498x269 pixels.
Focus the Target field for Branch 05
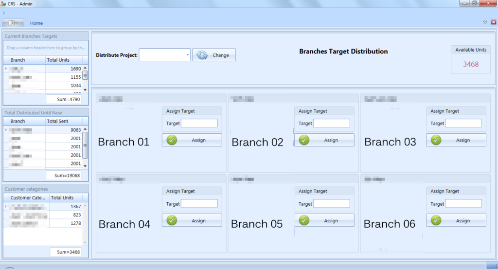click(332, 204)
